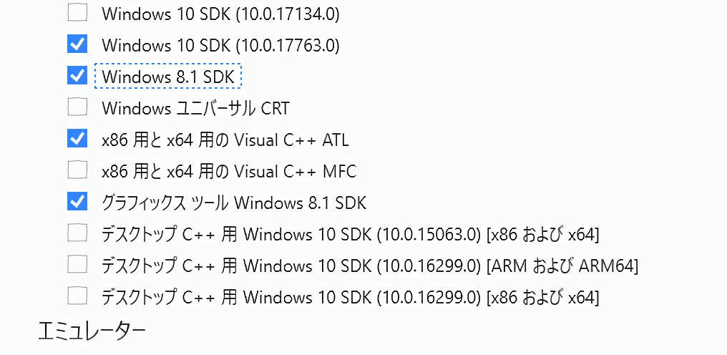Click the x86 用と x64 用の Visual C++ MFC label

pyautogui.click(x=229, y=171)
